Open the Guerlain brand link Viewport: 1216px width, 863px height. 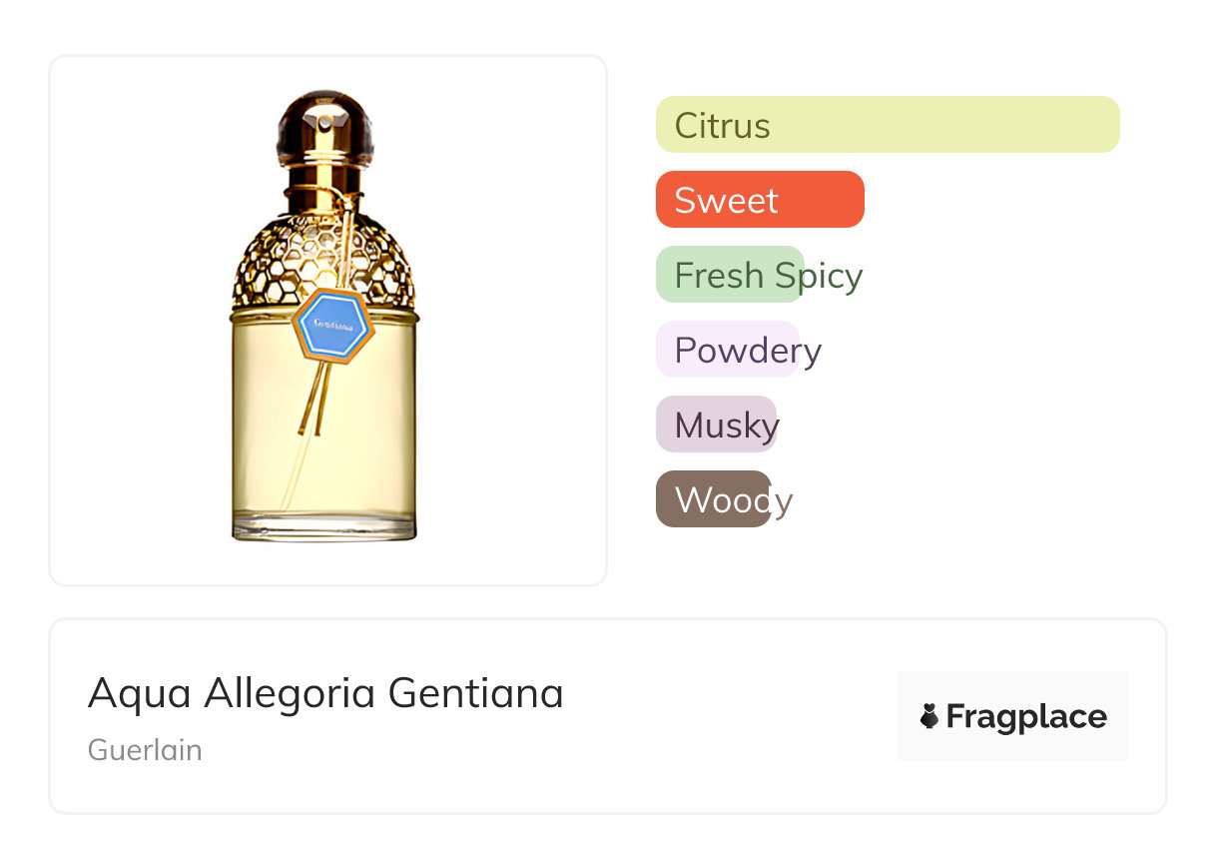[145, 750]
